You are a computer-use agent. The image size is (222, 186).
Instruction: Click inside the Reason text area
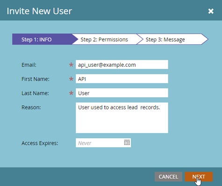coord(122,118)
